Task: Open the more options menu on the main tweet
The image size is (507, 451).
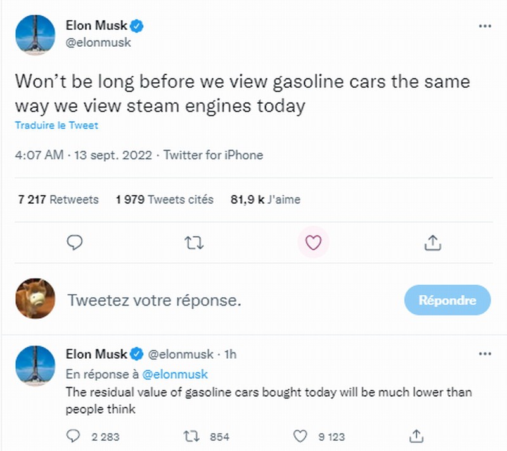Action: (x=485, y=25)
